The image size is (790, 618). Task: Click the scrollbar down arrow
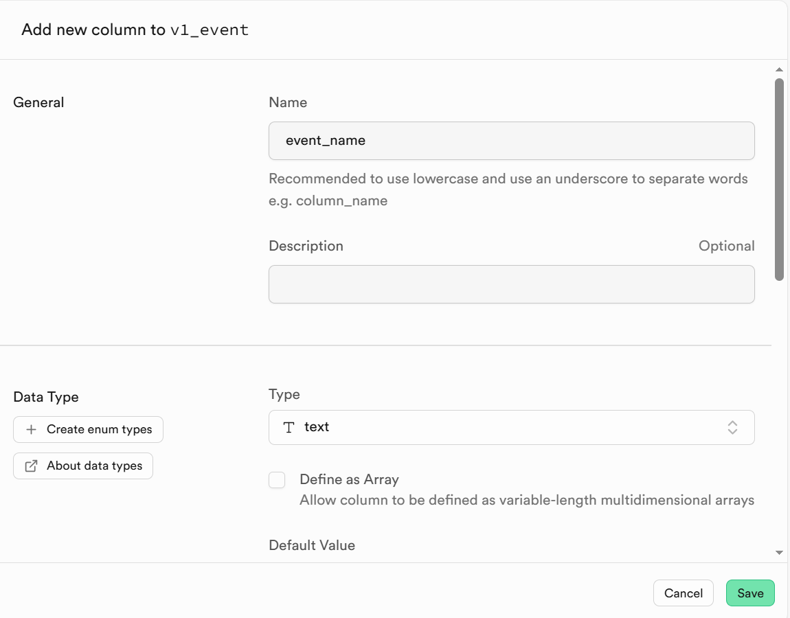point(779,552)
